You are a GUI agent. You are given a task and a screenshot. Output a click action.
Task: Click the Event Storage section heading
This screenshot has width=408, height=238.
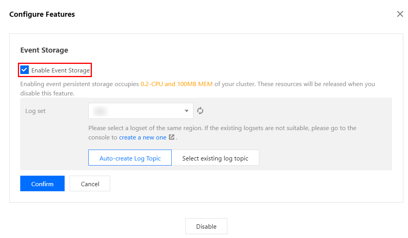pyautogui.click(x=44, y=50)
